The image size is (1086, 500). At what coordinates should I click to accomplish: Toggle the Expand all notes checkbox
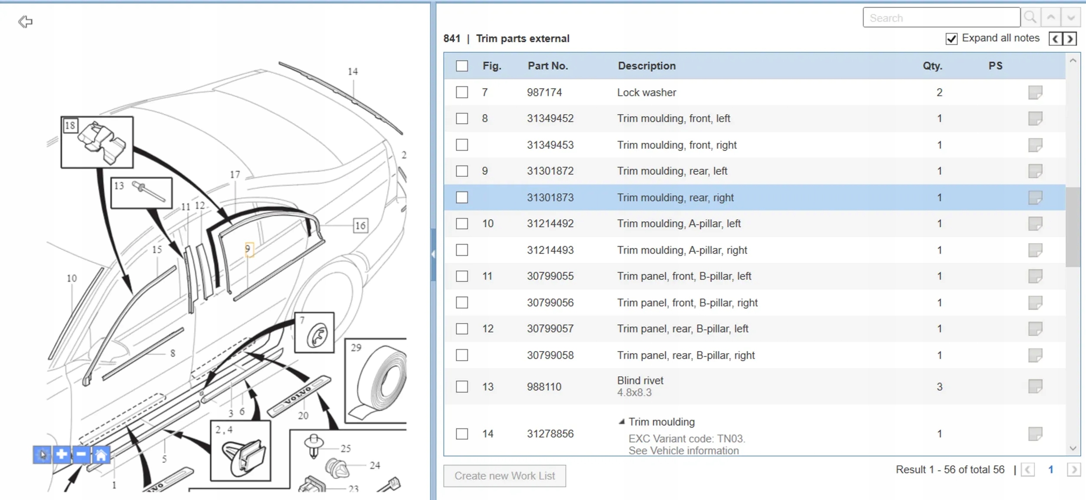coord(951,39)
